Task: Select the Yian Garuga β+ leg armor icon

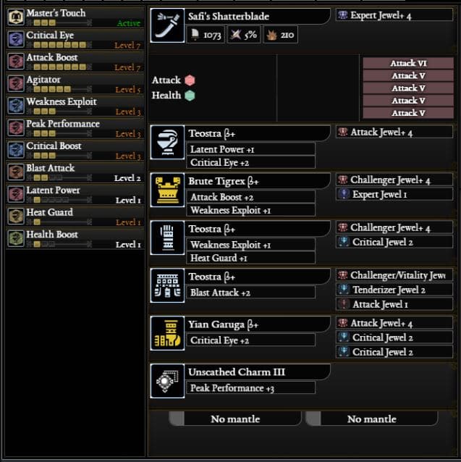Action: click(x=167, y=333)
